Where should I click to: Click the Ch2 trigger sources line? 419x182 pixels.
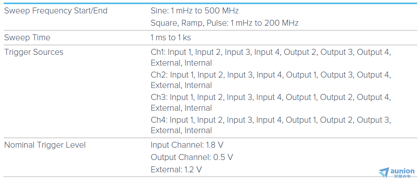[271, 80]
